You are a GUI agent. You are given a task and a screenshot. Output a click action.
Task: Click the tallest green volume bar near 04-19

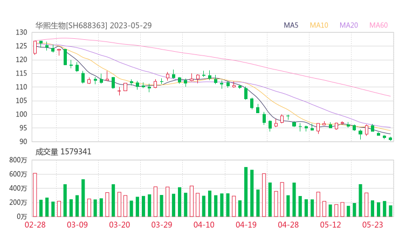tap(246, 192)
